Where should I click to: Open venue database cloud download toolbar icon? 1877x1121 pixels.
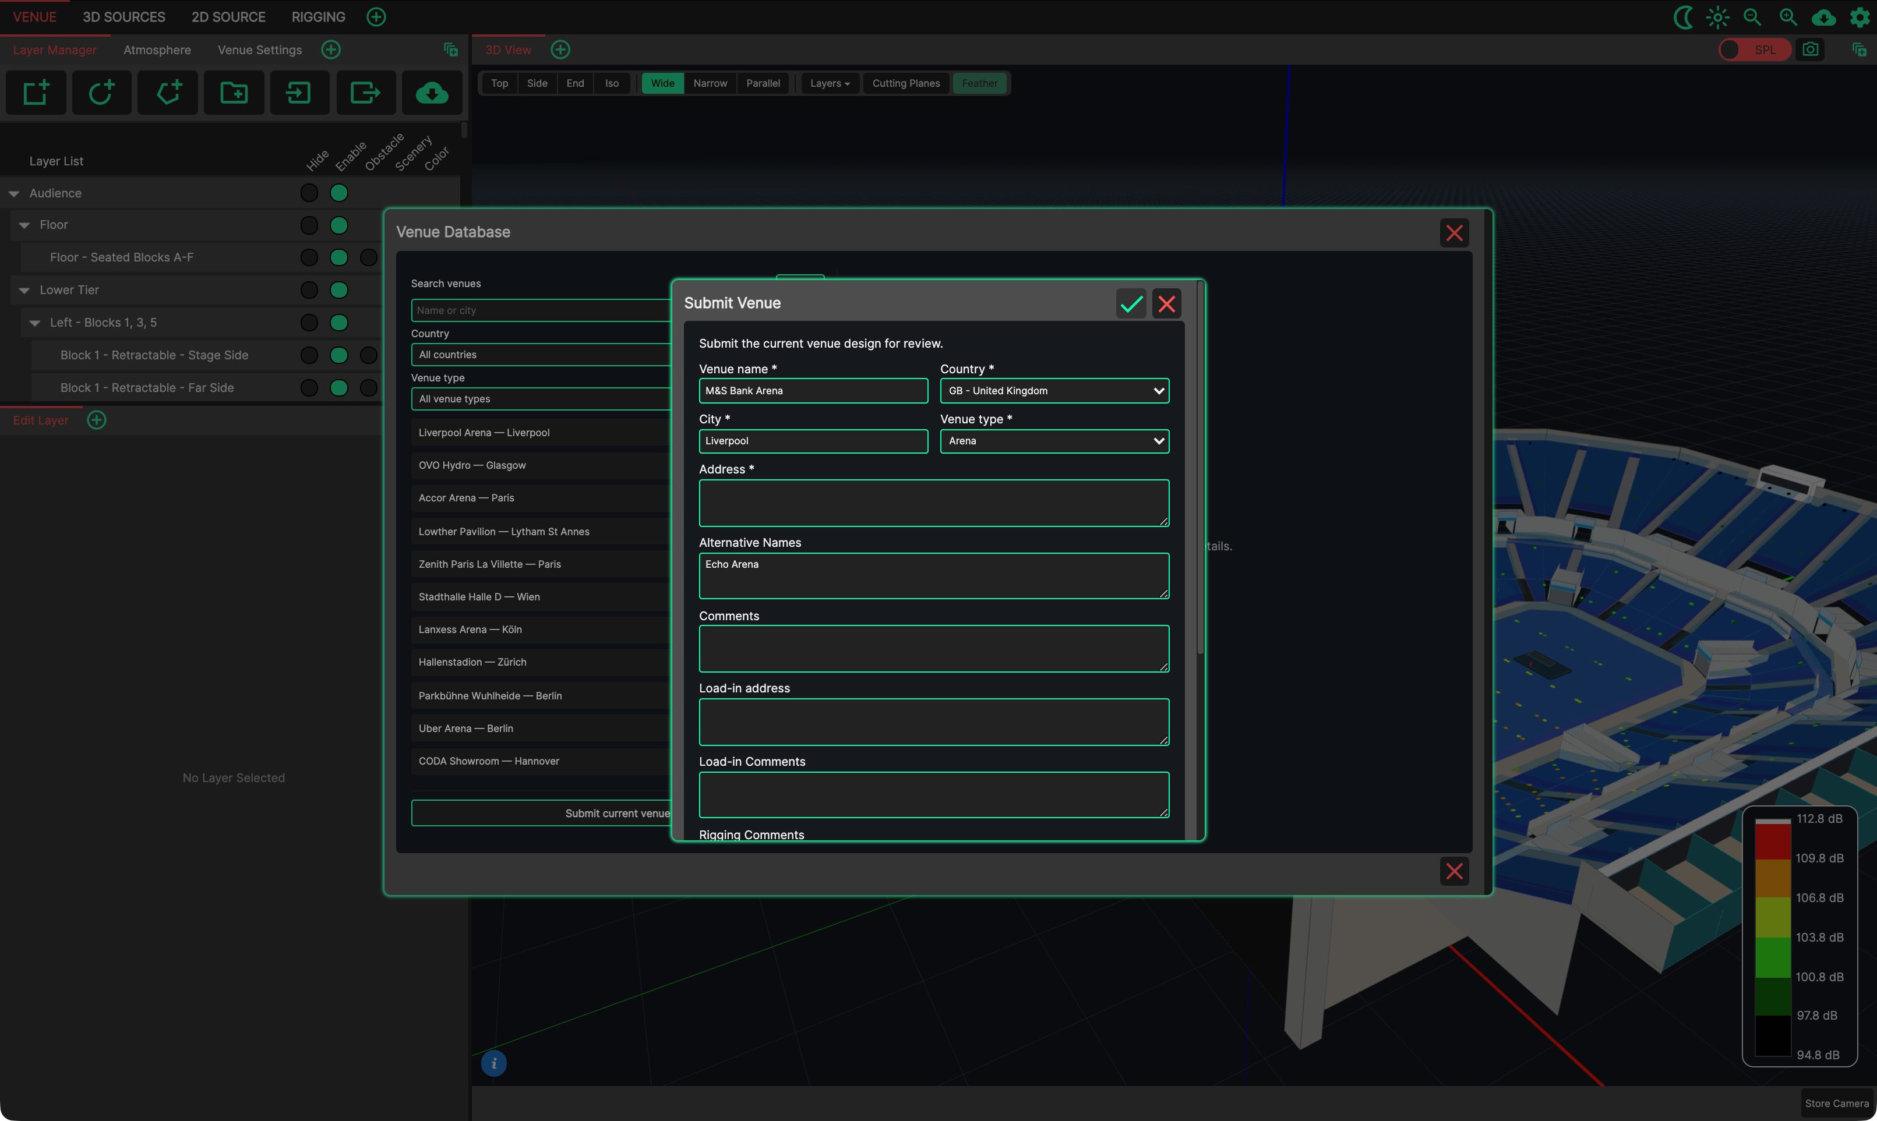click(x=432, y=93)
